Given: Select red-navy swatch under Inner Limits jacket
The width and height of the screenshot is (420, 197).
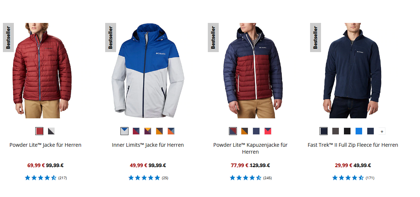Looking at the screenshot, I should [x=136, y=131].
